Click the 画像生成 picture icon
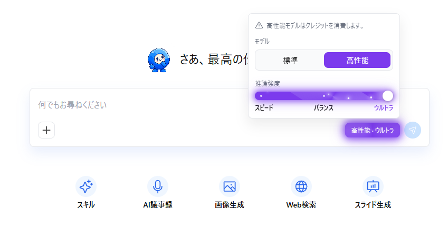448x237 pixels. pyautogui.click(x=230, y=186)
